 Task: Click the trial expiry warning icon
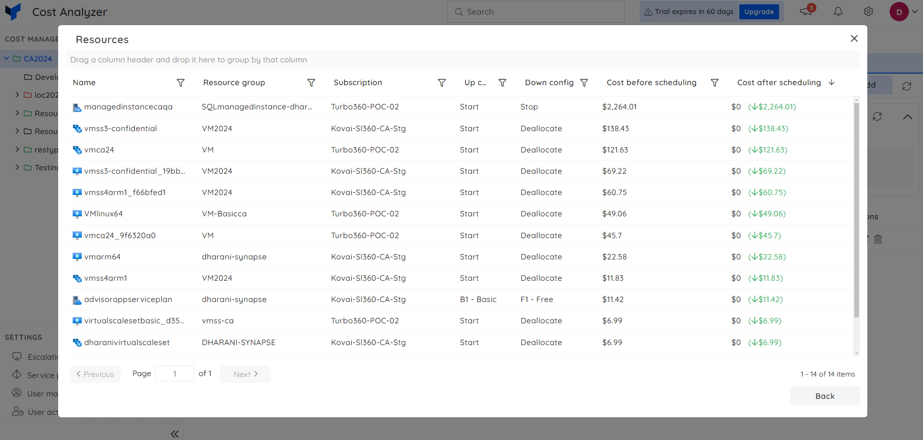648,12
